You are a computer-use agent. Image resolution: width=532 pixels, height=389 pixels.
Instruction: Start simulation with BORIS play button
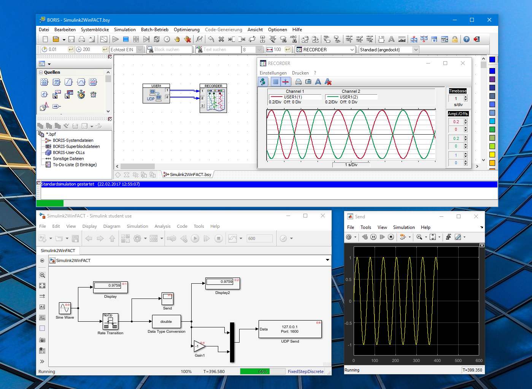pos(116,39)
